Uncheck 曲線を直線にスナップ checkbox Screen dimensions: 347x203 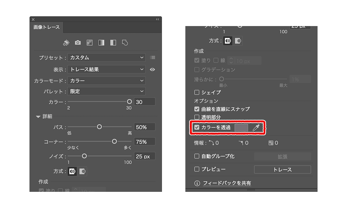point(197,109)
